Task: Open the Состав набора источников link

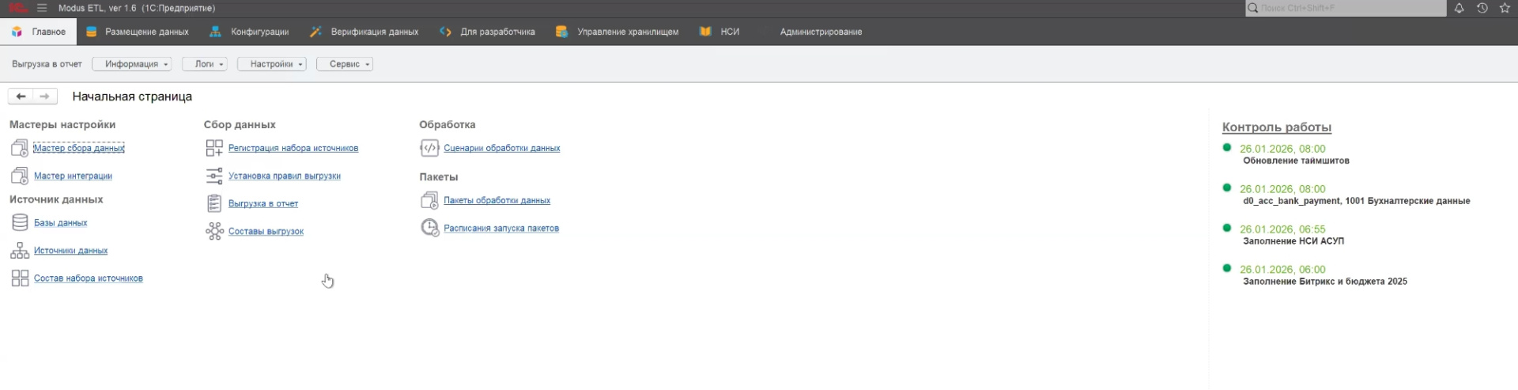Action: [x=89, y=278]
